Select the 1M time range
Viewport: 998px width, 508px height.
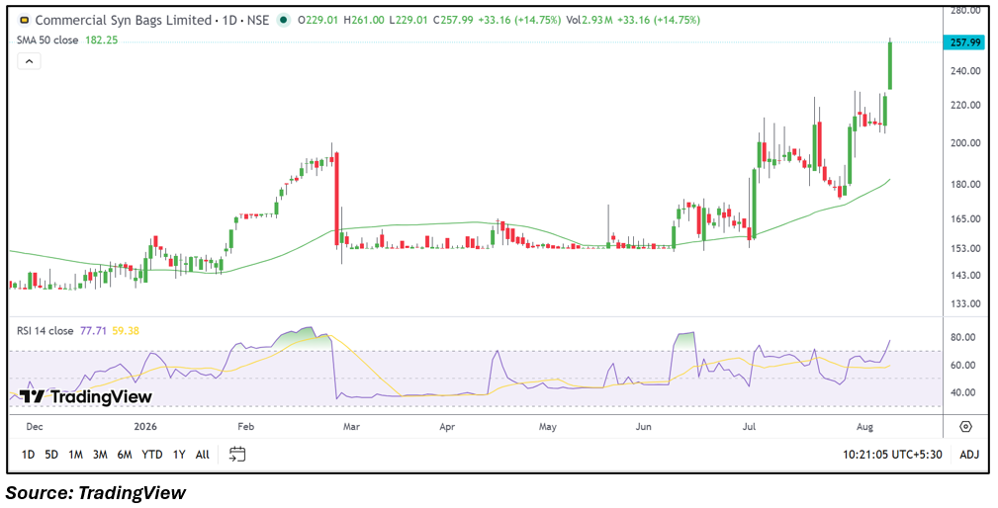coord(76,455)
